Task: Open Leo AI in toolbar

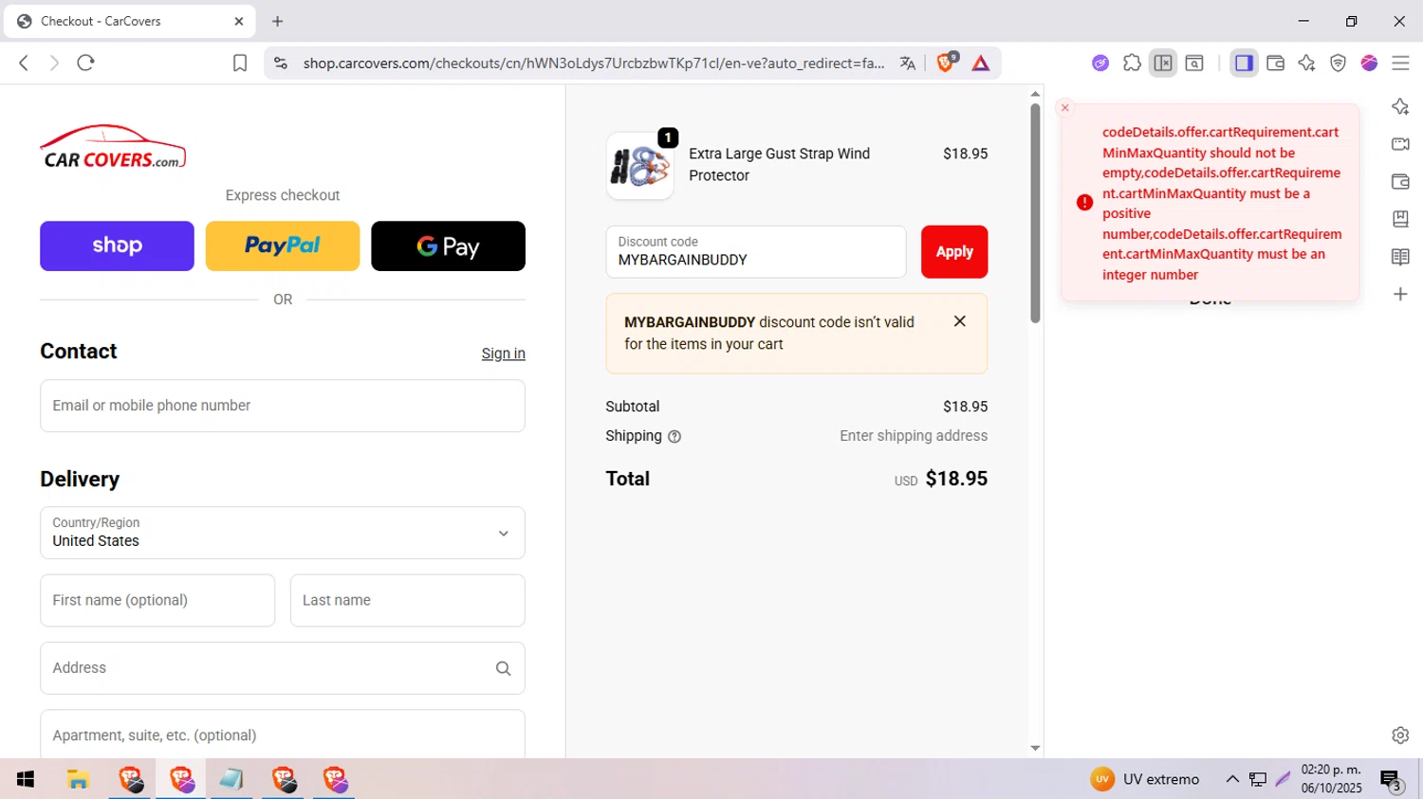Action: [x=1306, y=63]
